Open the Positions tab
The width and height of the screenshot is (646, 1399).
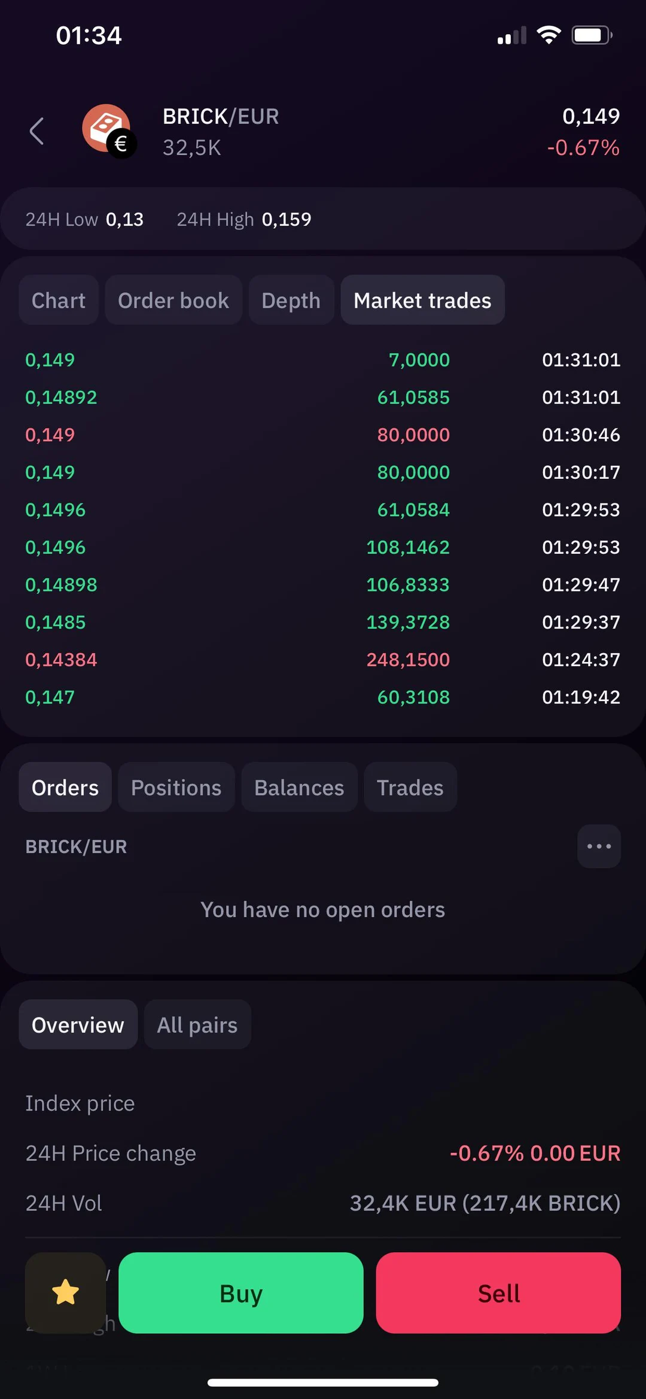tap(176, 788)
